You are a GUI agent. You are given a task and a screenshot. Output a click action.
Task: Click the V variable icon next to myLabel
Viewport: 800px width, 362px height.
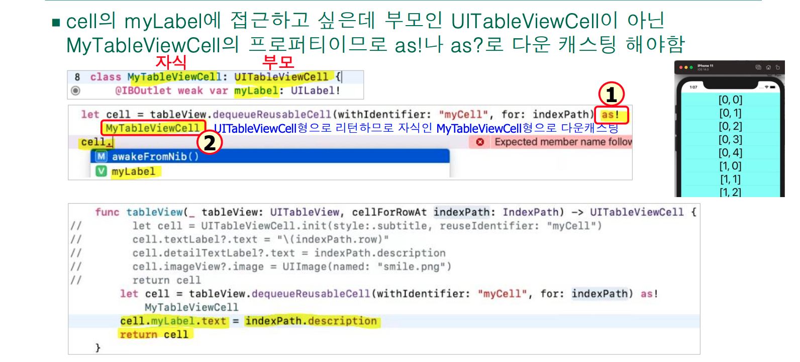click(x=102, y=171)
